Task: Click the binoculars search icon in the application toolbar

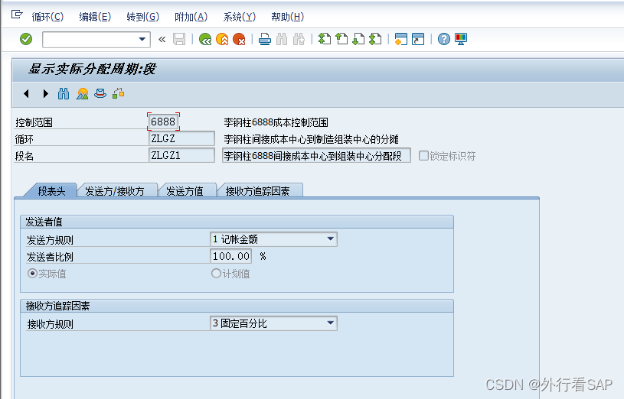Action: pos(64,94)
